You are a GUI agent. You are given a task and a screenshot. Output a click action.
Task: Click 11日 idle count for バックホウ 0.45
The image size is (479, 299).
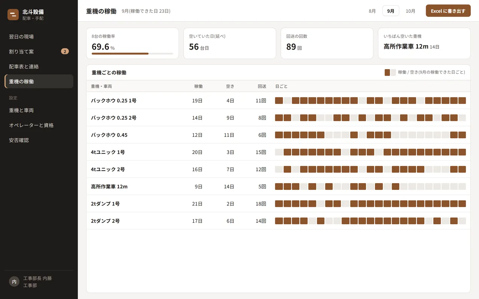229,135
